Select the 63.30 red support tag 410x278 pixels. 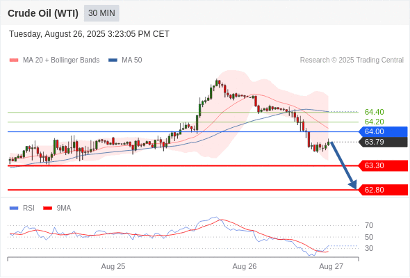point(383,166)
